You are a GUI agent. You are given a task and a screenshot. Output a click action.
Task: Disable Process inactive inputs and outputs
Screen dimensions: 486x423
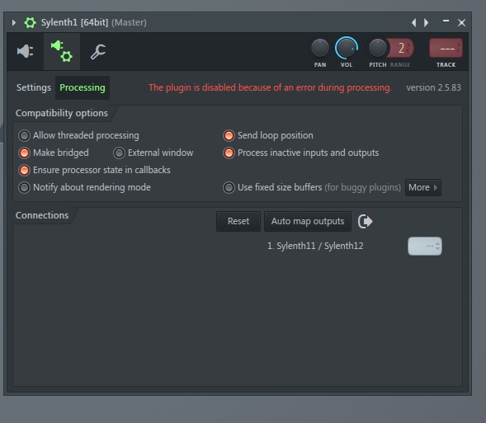click(229, 153)
